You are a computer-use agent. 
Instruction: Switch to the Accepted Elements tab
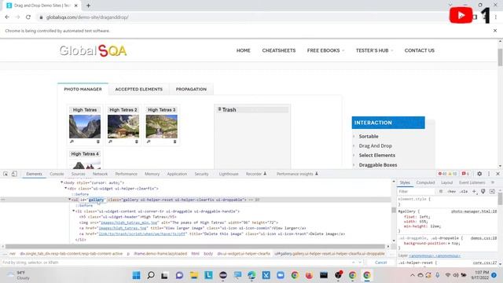(139, 89)
